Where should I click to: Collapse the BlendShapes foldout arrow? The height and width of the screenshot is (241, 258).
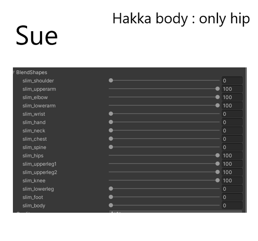tap(14, 72)
